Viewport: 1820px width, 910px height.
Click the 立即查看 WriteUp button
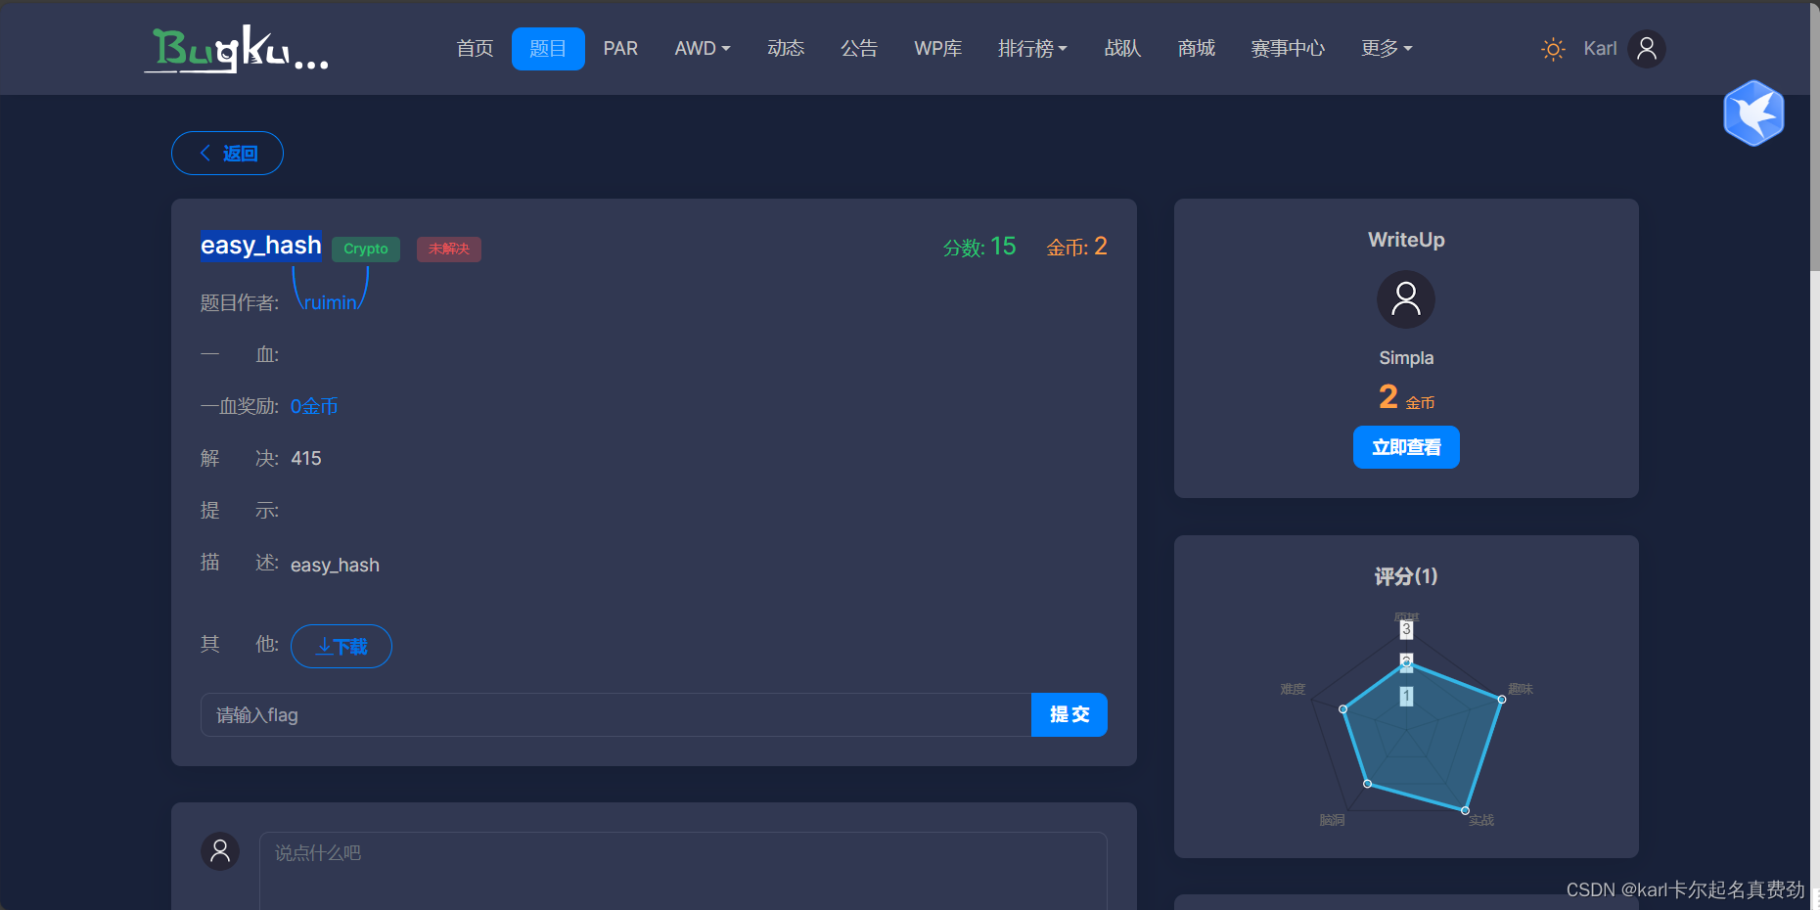coord(1406,447)
